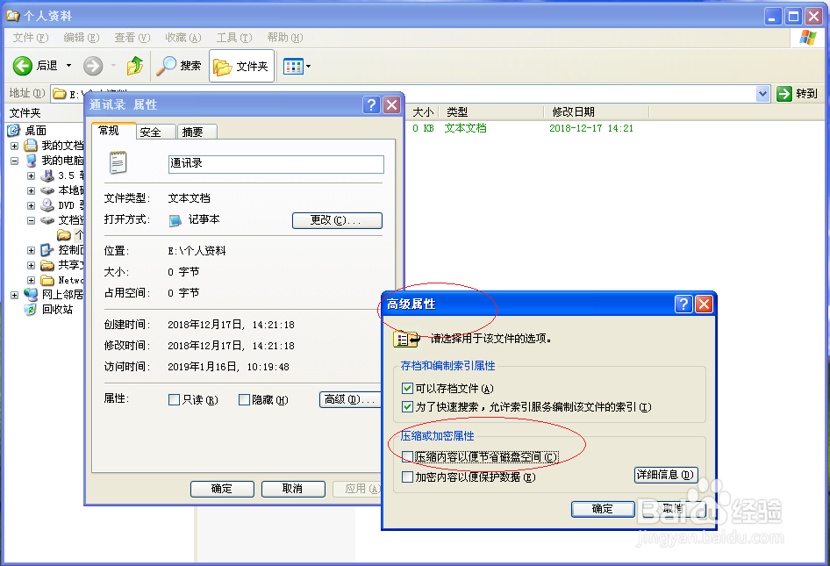
Task: Open the 收藏 (Favorites) menu
Action: (x=182, y=38)
